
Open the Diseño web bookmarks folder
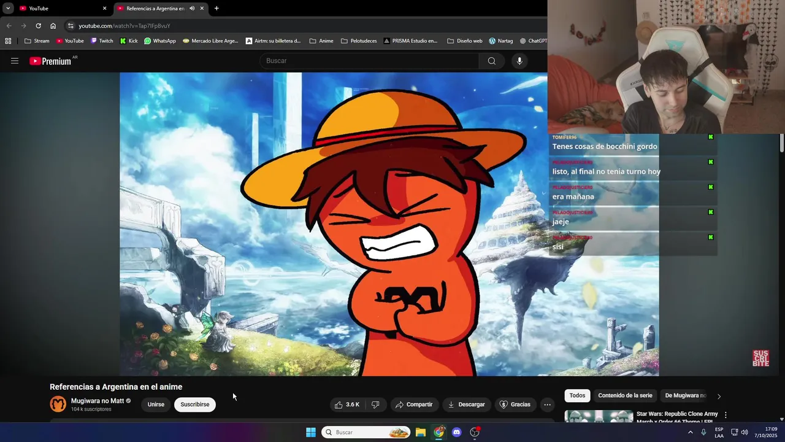pos(465,41)
